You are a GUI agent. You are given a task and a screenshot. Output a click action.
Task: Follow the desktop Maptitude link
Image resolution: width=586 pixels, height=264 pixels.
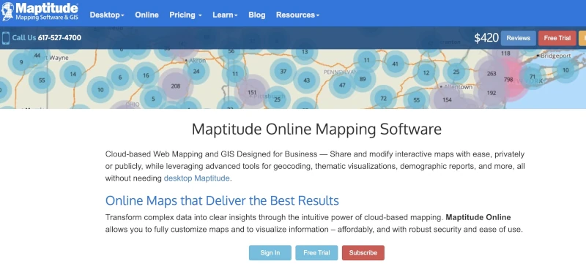(196, 178)
